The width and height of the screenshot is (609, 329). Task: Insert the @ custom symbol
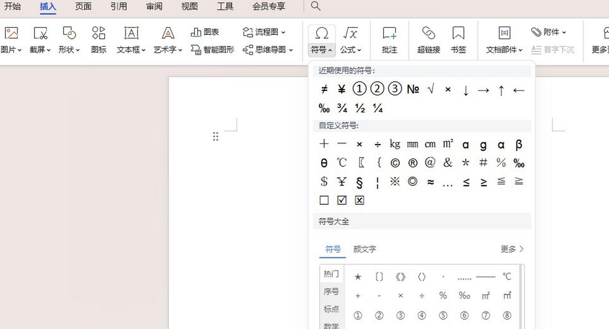[430, 162]
